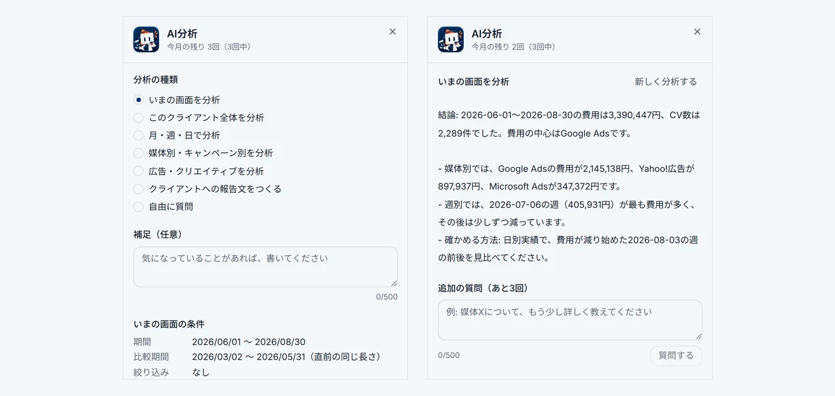Click 今月の残り 3回 text in left panel
Image resolution: width=835 pixels, height=396 pixels.
pyautogui.click(x=209, y=47)
